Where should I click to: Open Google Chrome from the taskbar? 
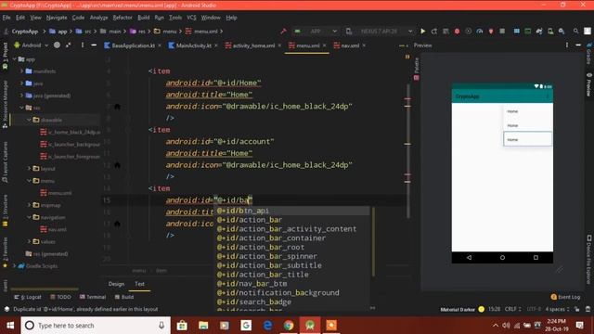289,326
